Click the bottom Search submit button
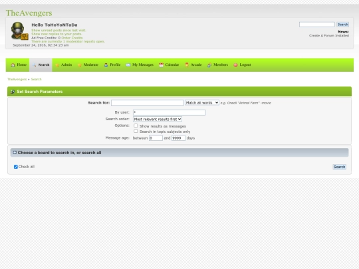This screenshot has width=359, height=269. (339, 167)
